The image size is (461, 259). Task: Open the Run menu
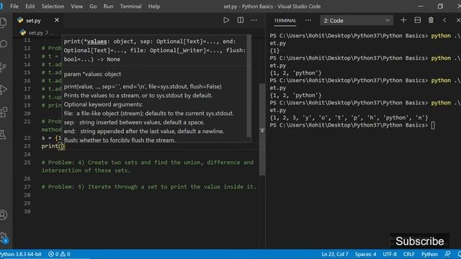point(108,6)
